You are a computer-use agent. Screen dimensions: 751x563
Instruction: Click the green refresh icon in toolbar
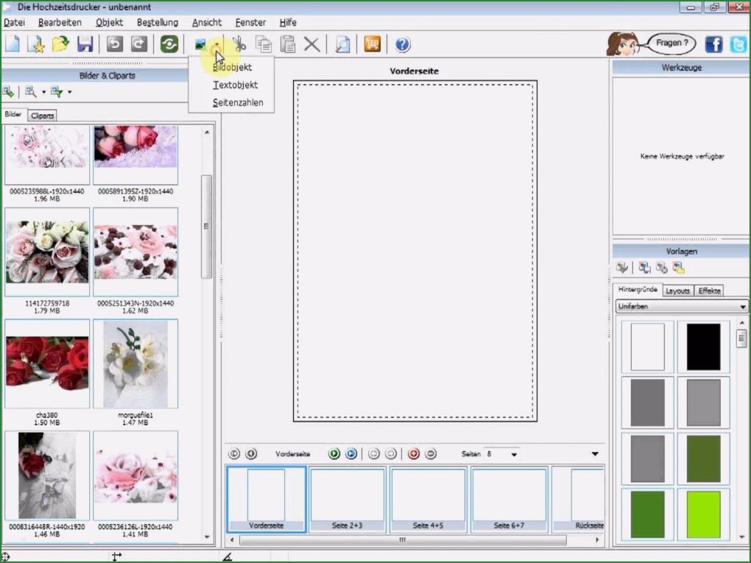[169, 44]
